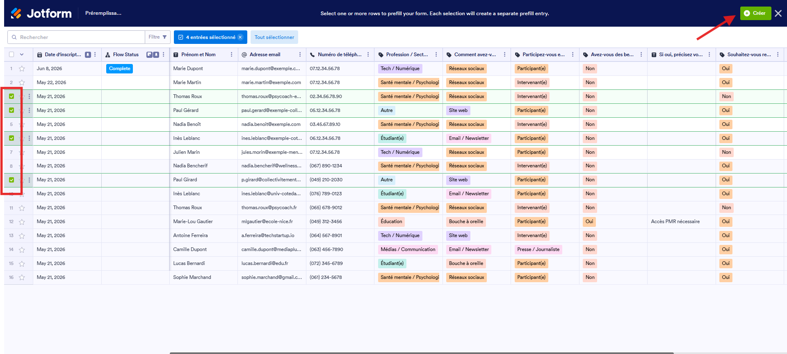Open Numéro de téléph column options menu
The width and height of the screenshot is (787, 354).
point(368,55)
